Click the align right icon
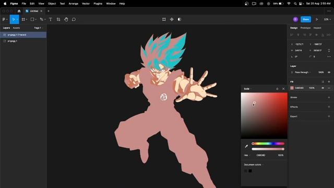 click(x=304, y=35)
